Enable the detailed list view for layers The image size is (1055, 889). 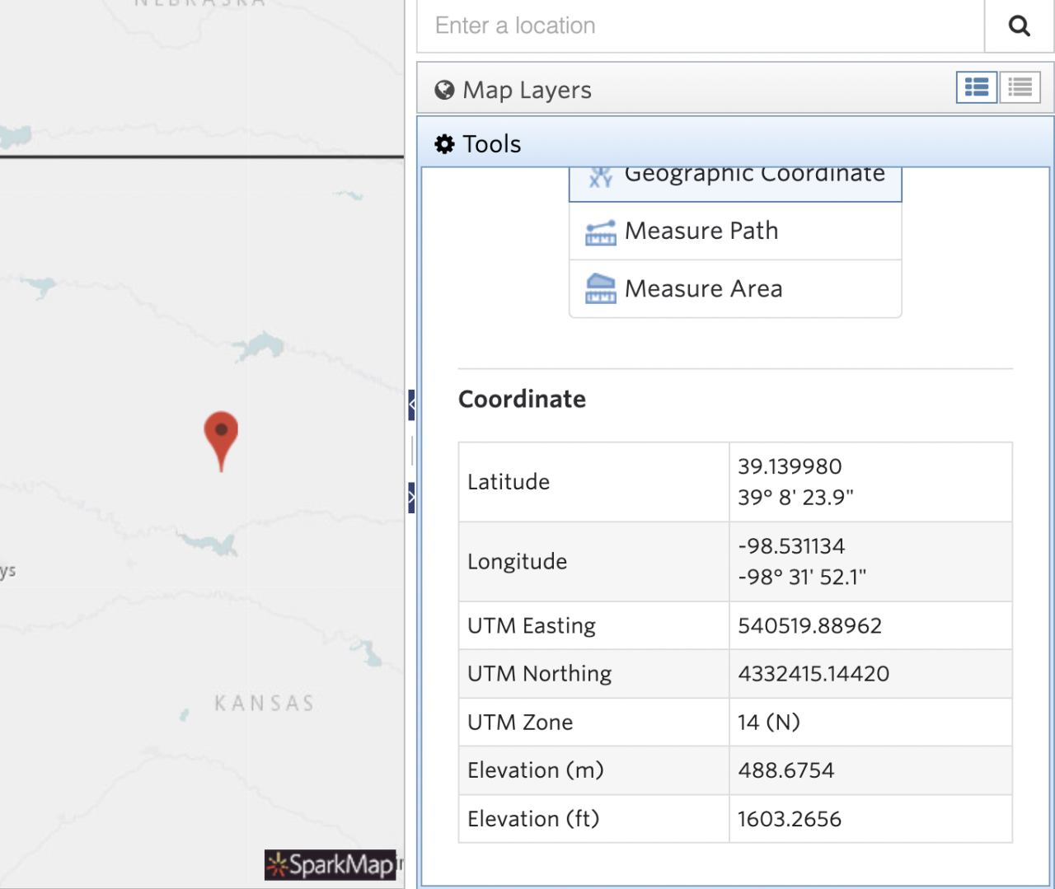[x=976, y=87]
